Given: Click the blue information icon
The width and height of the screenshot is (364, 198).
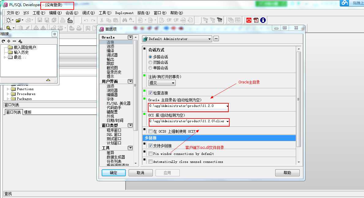Looking at the screenshot, I should coord(263,20).
